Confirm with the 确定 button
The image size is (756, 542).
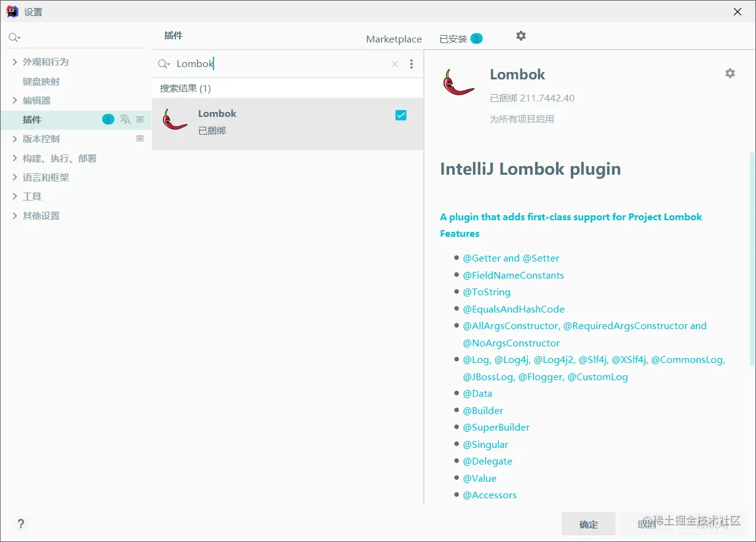tap(589, 524)
